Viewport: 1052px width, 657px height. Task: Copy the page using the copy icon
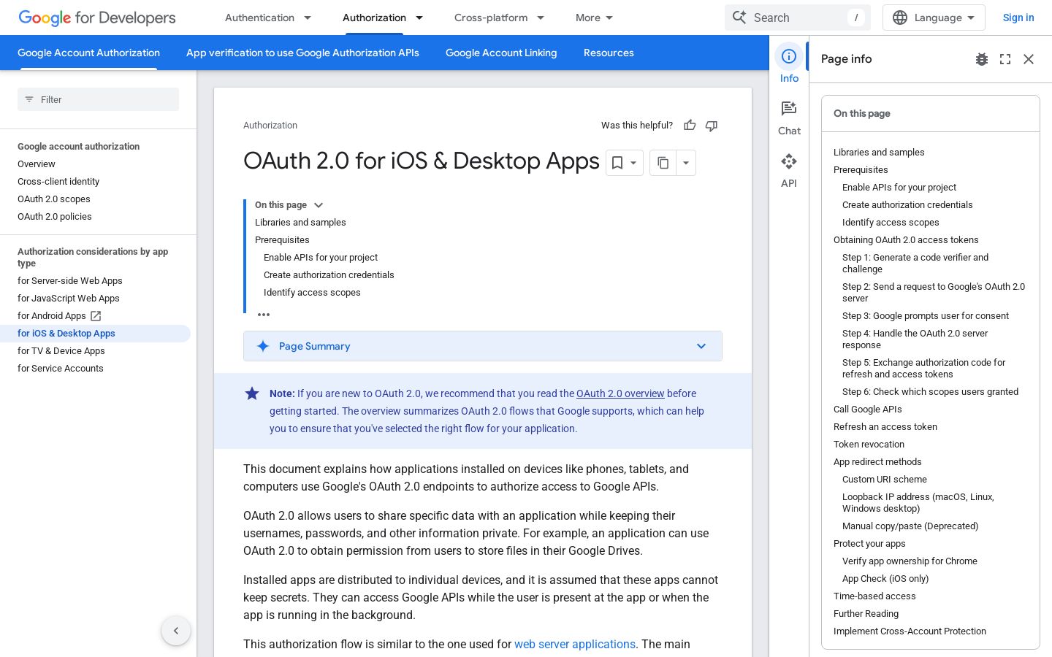663,163
